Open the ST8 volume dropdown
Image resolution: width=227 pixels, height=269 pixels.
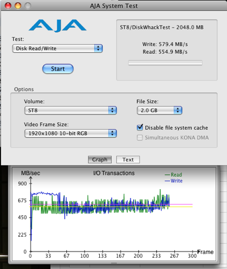point(70,110)
